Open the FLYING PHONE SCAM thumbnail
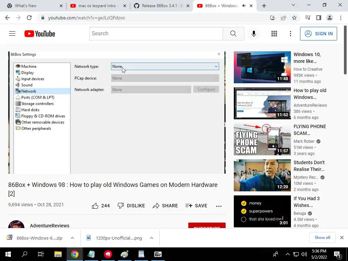 (x=262, y=139)
